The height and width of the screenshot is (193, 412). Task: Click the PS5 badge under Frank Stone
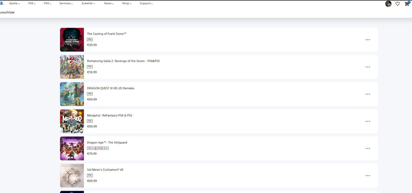pyautogui.click(x=90, y=39)
